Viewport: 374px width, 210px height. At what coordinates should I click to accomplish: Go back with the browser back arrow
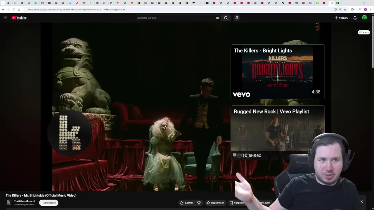pyautogui.click(x=3, y=9)
